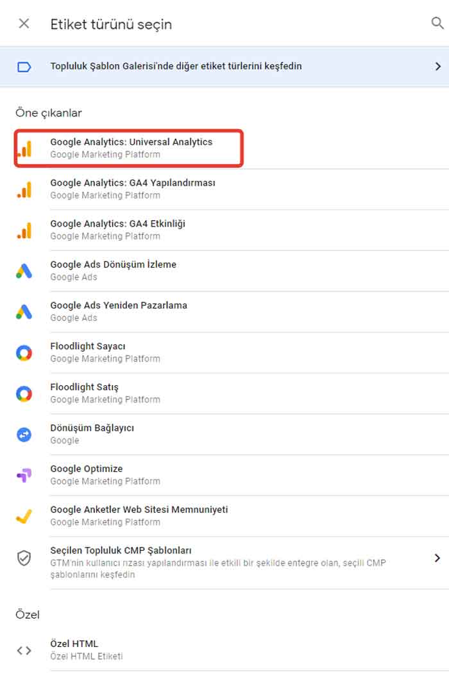Open the search magnifier icon
This screenshot has height=674, width=449.
click(x=437, y=22)
